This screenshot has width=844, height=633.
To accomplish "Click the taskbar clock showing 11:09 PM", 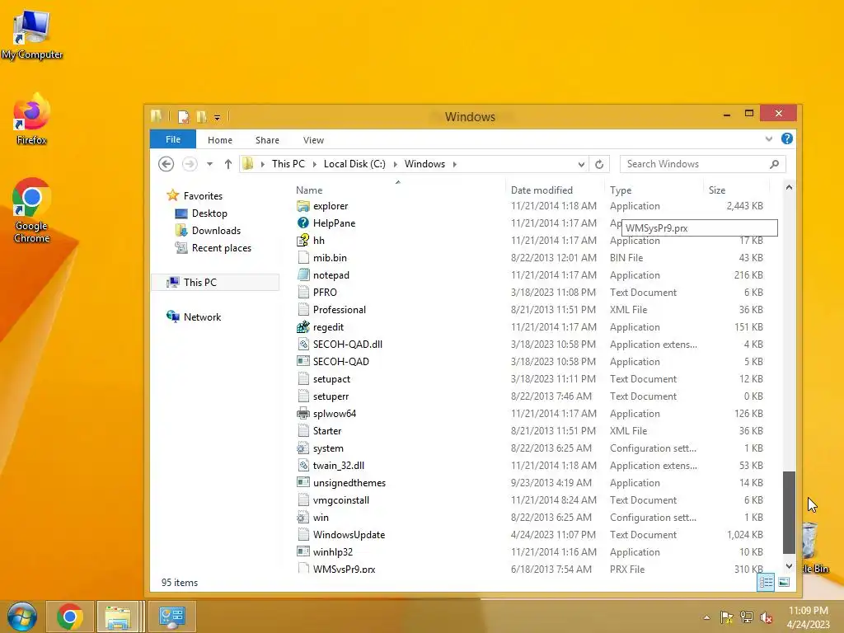I will click(x=808, y=611).
